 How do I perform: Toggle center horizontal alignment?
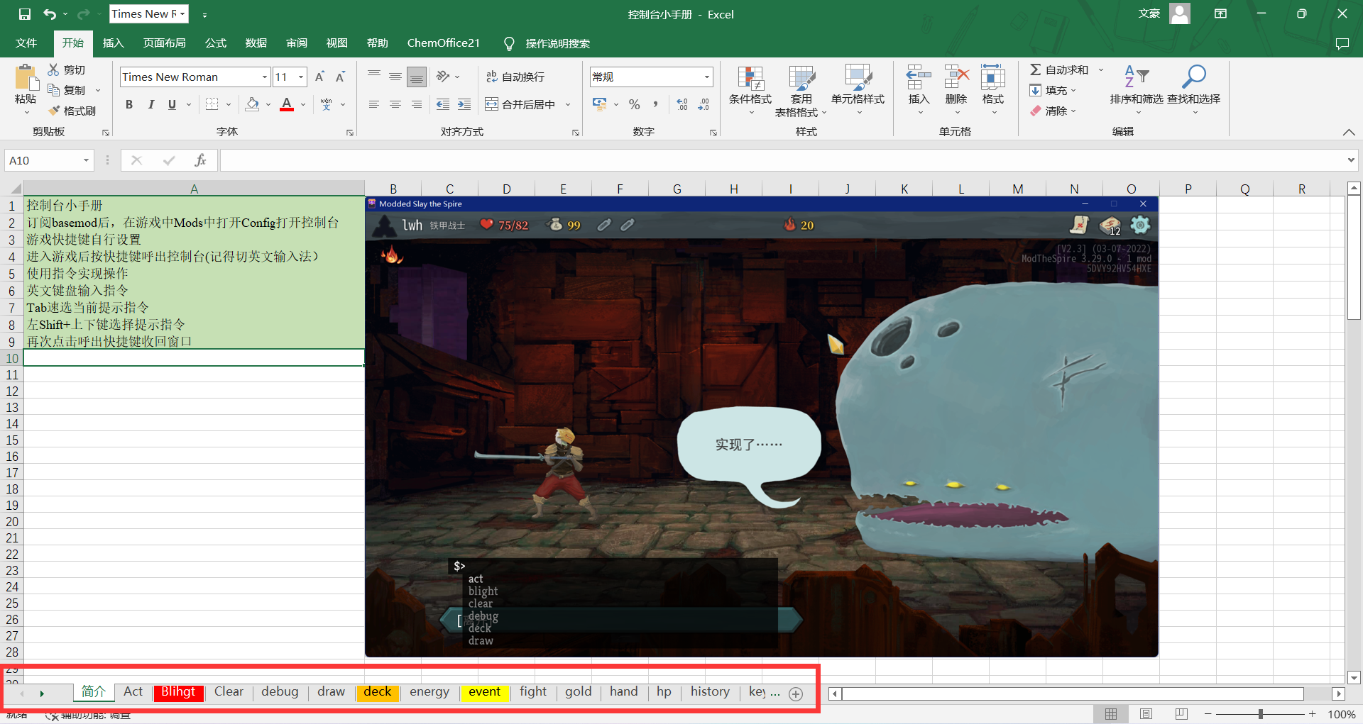click(x=395, y=104)
